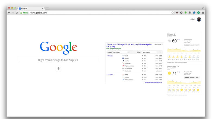Select the Other airlines row

click(142, 80)
